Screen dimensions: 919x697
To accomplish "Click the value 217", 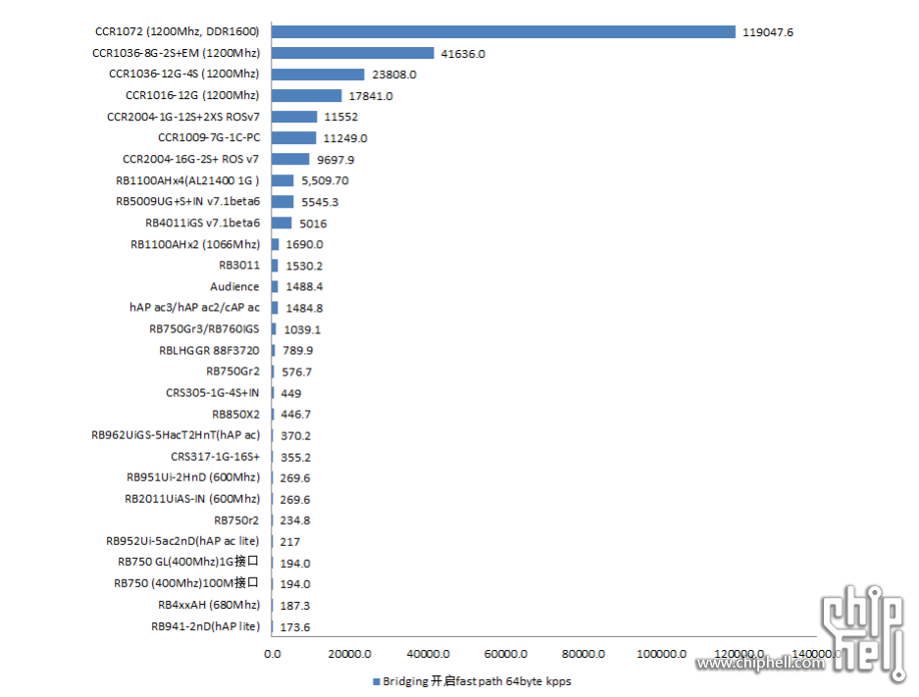I will pos(290,542).
